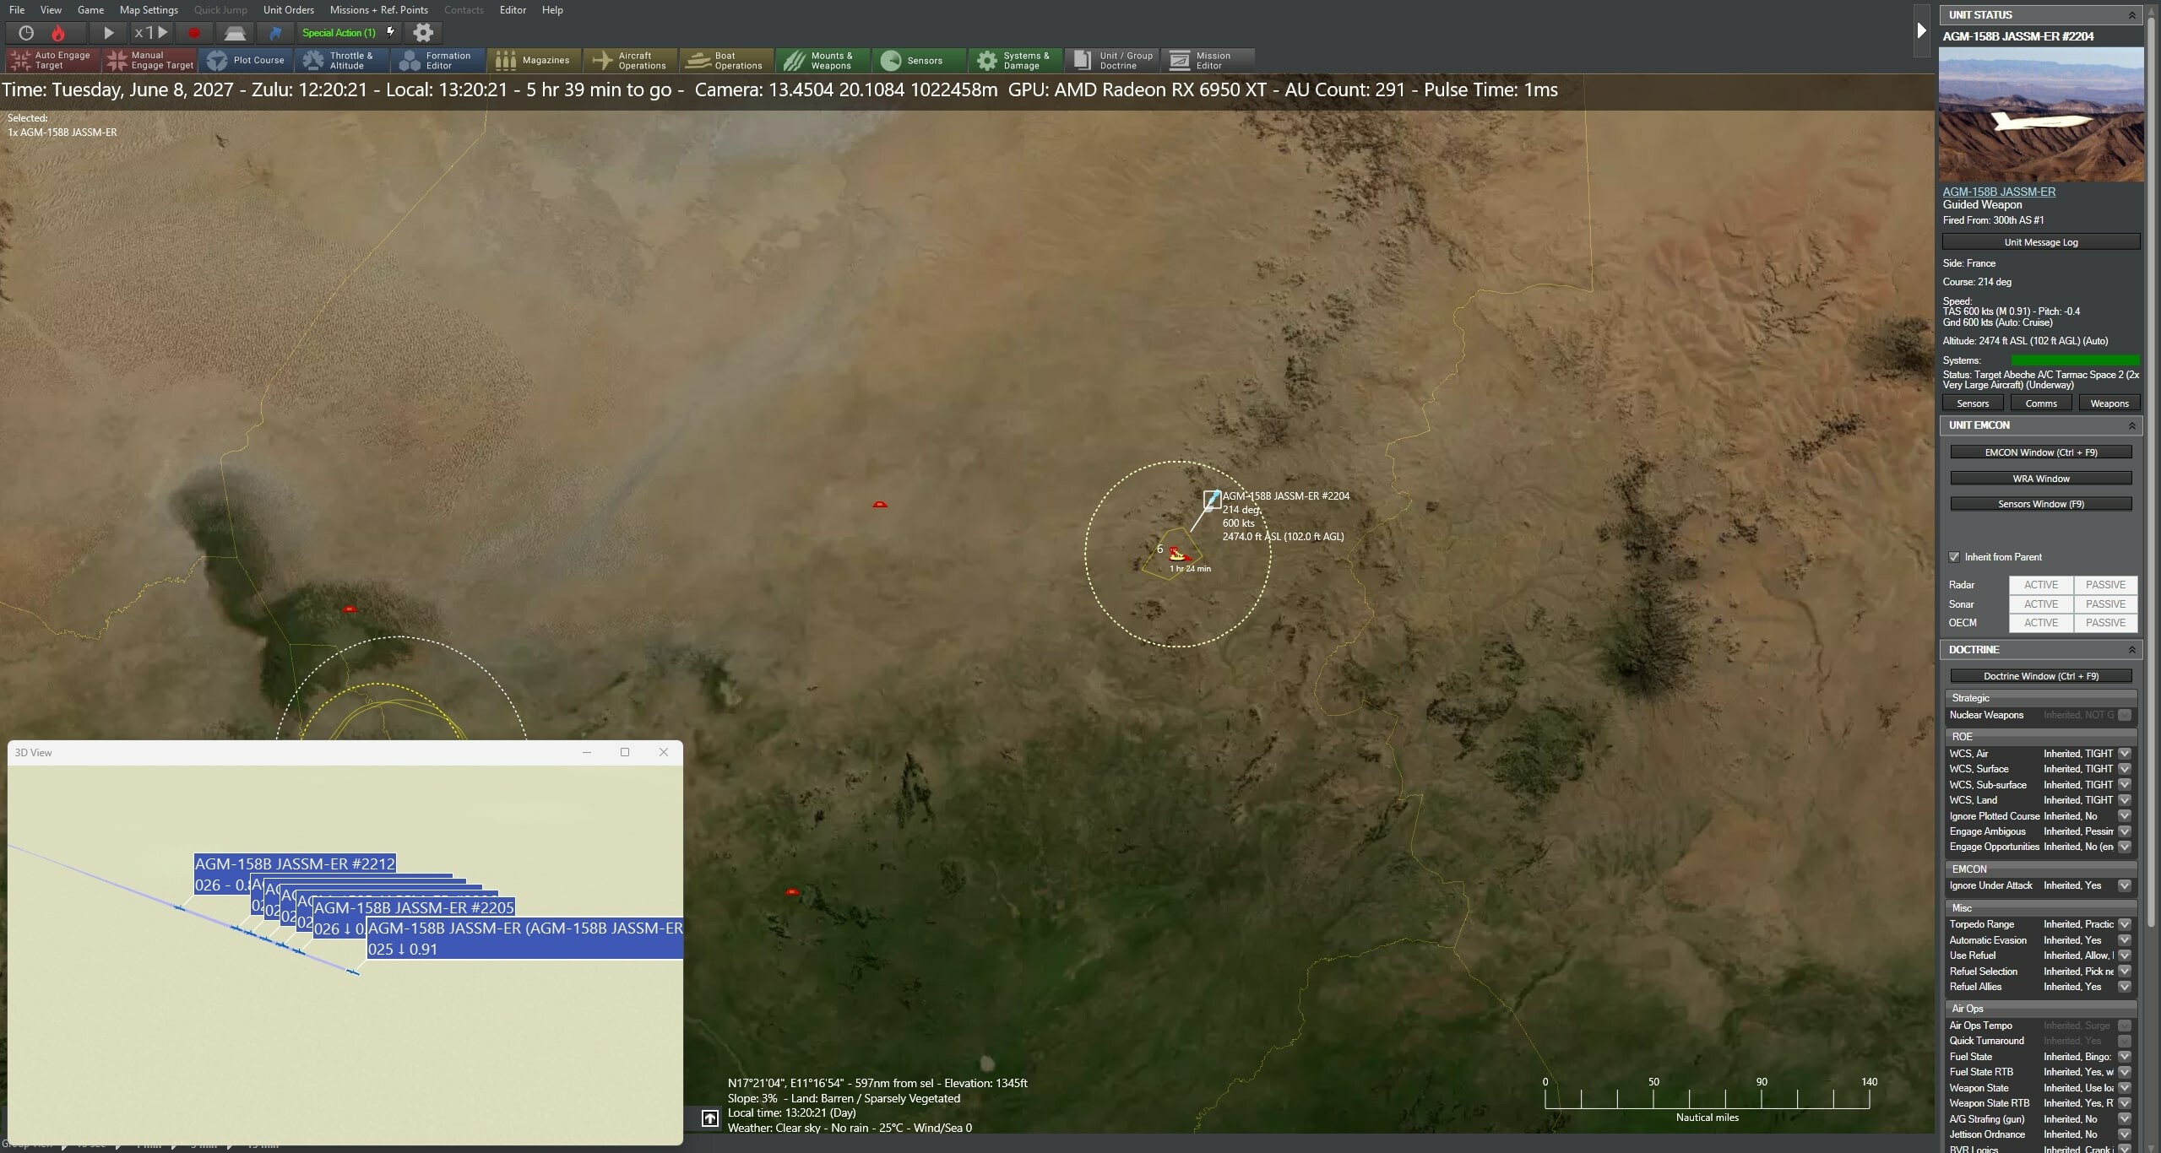Collapse the UNIT STATUS panel
2161x1153 pixels.
pyautogui.click(x=2132, y=14)
